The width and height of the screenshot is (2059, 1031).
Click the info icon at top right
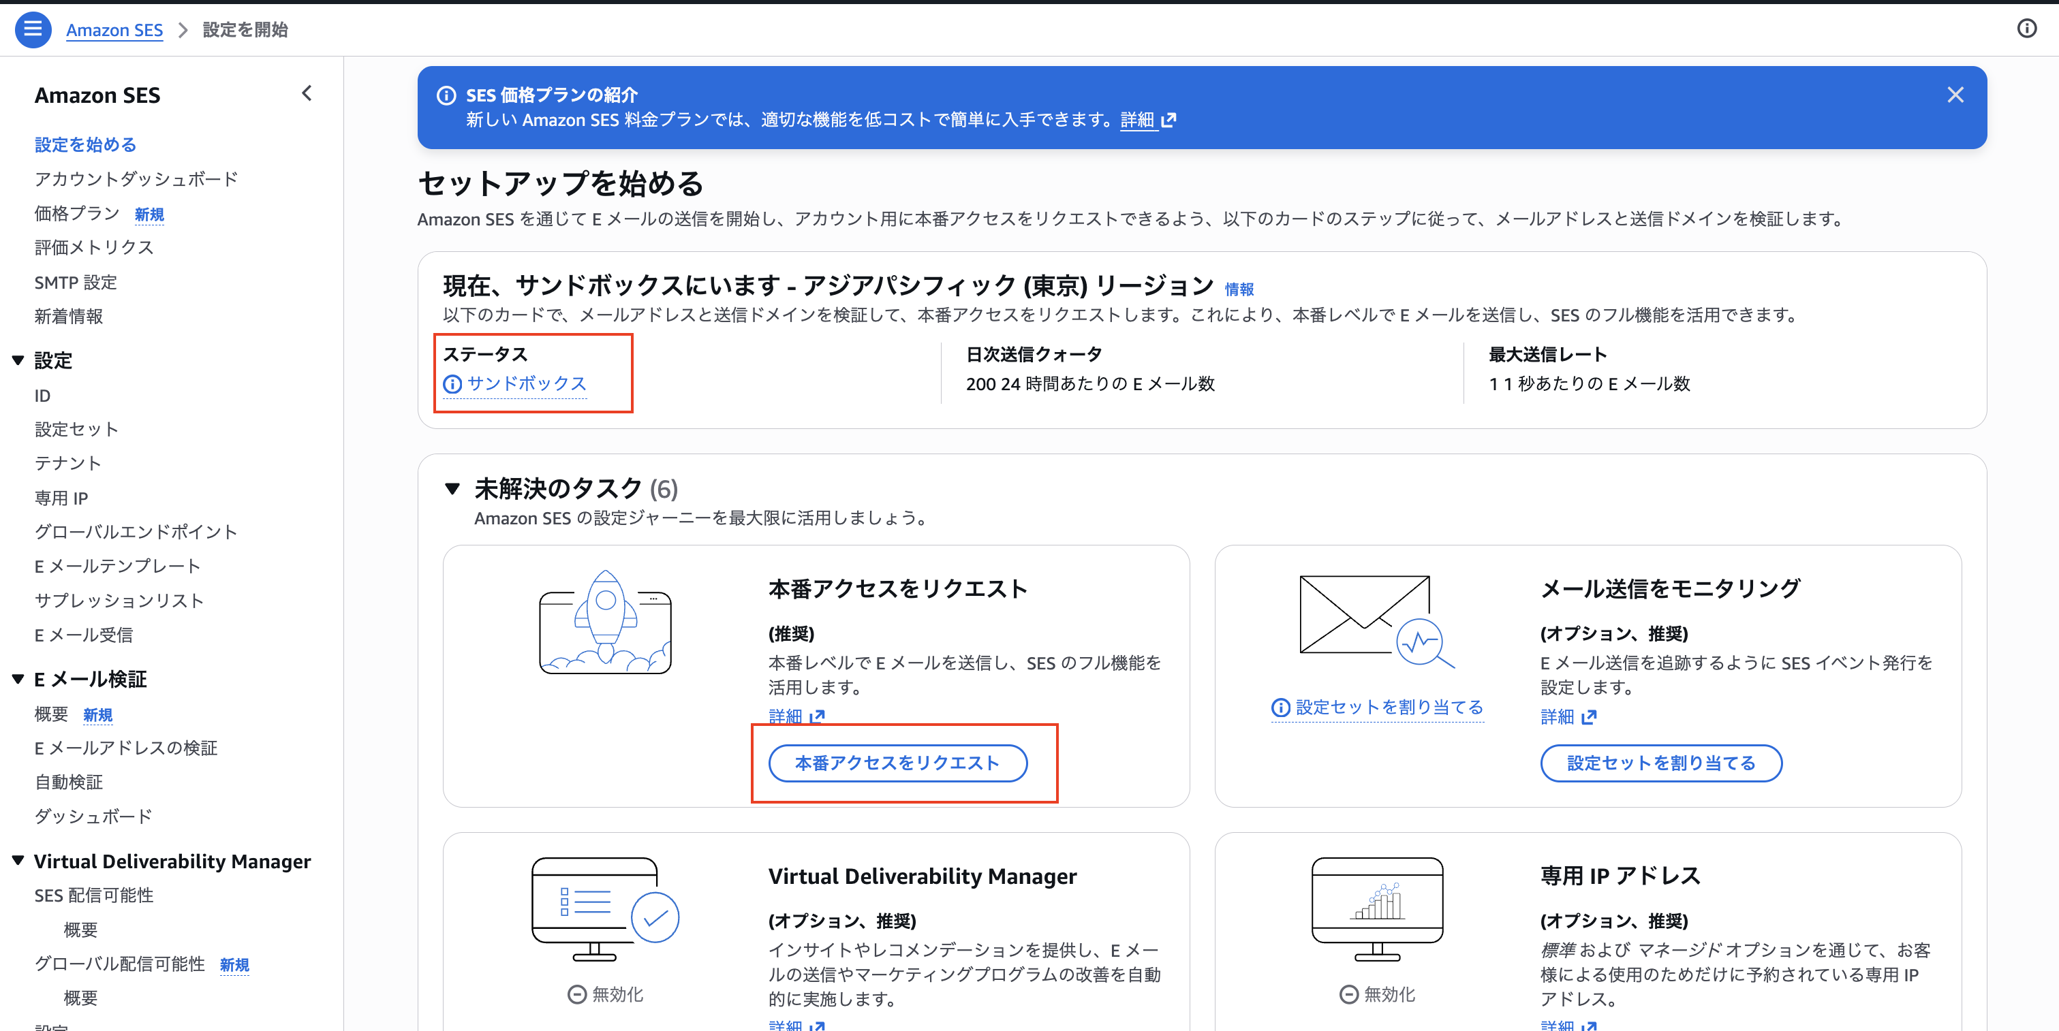(x=2026, y=29)
